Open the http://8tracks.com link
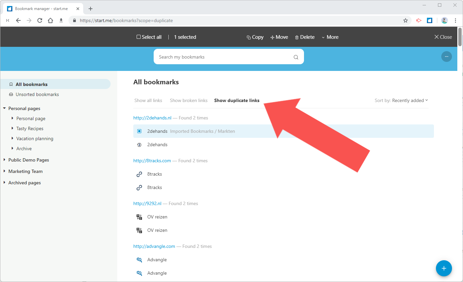The width and height of the screenshot is (463, 282). tap(152, 161)
